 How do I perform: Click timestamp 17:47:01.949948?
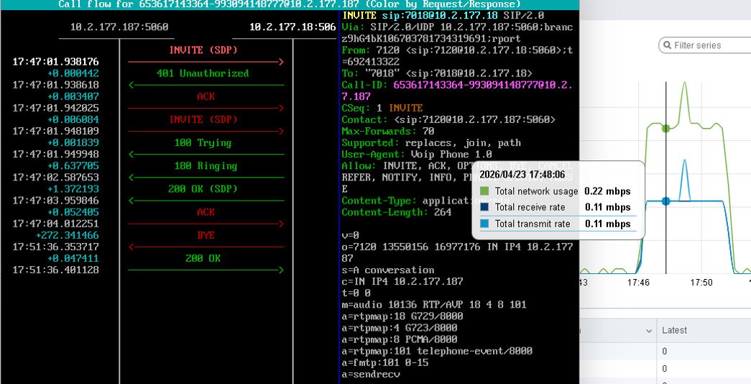(x=55, y=155)
